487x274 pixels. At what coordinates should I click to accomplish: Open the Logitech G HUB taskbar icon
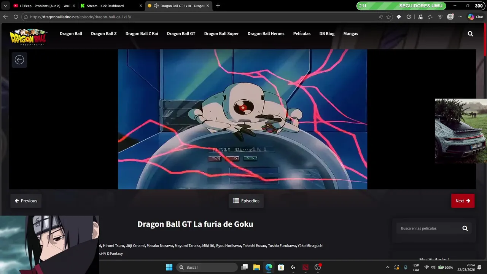click(293, 267)
